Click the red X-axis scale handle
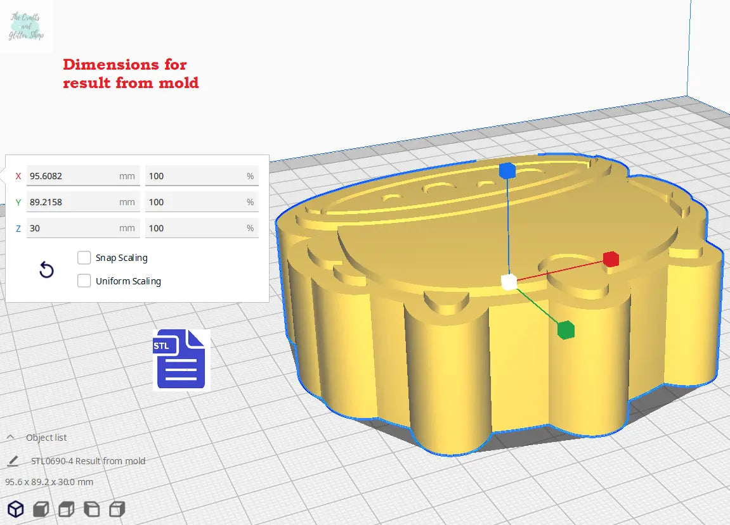Screen dimensions: 730x525 611,259
